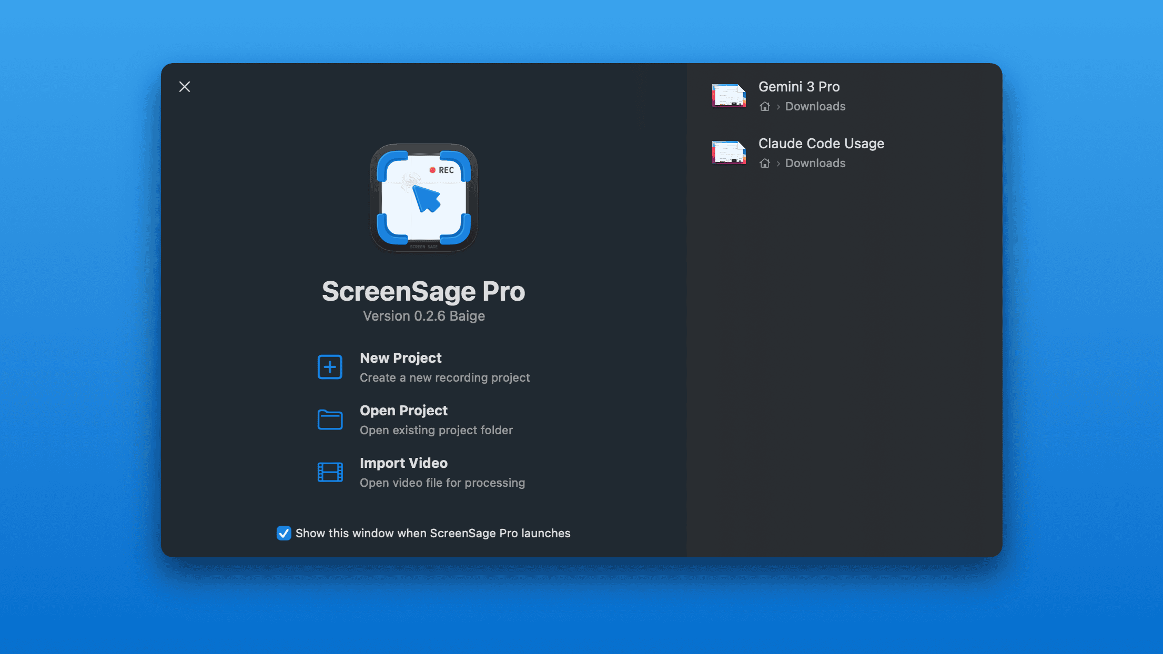Click the 'Claude Code Usage' recent project name
This screenshot has width=1163, height=654.
[x=821, y=144]
